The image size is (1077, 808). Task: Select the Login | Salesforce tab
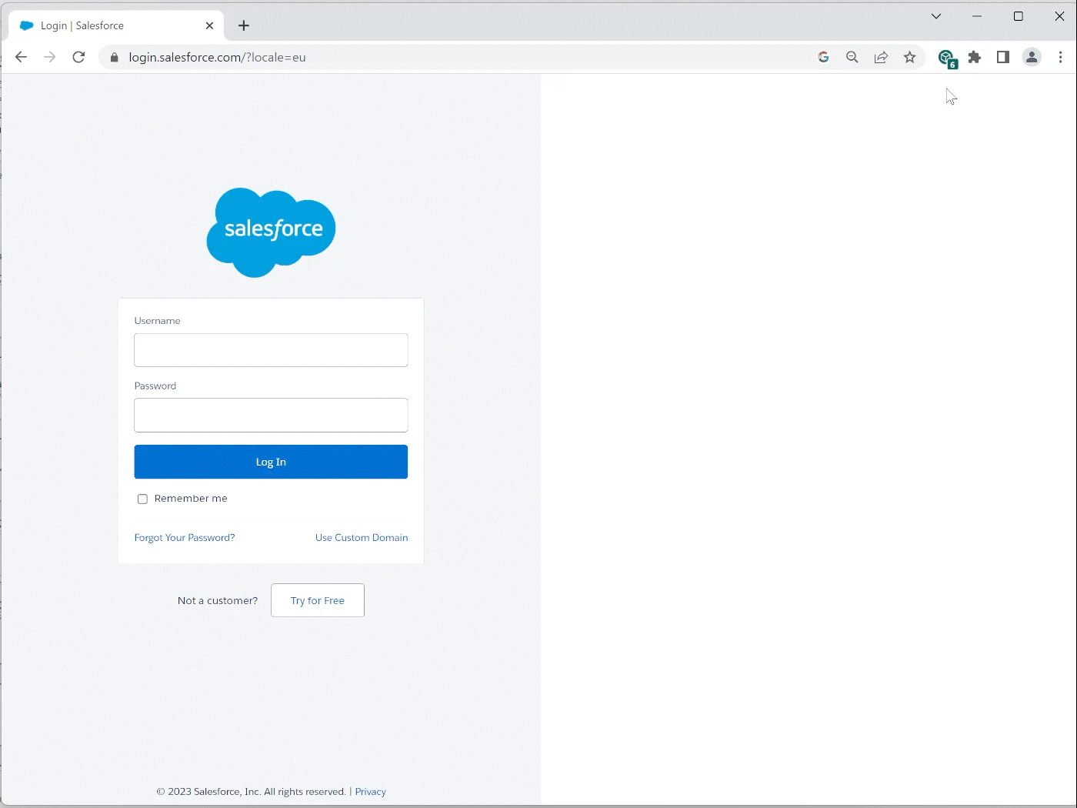115,25
